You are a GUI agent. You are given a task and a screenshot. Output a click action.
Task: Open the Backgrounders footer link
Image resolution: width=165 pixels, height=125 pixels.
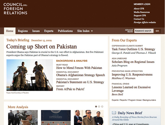[x=149, y=100]
